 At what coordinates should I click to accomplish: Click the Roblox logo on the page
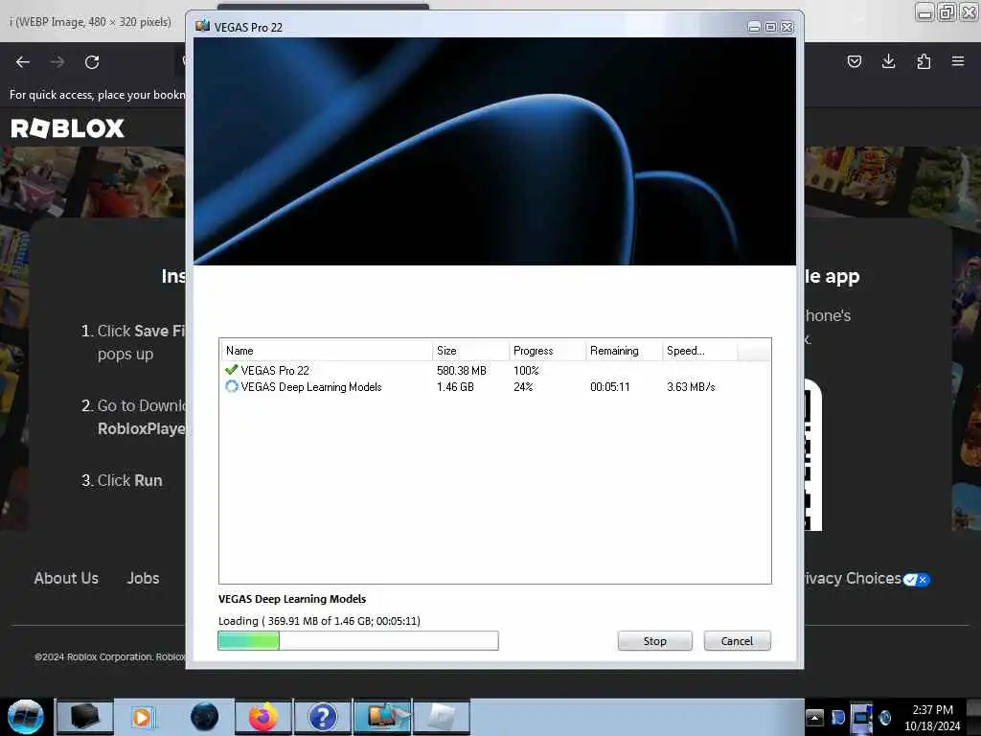tap(68, 128)
